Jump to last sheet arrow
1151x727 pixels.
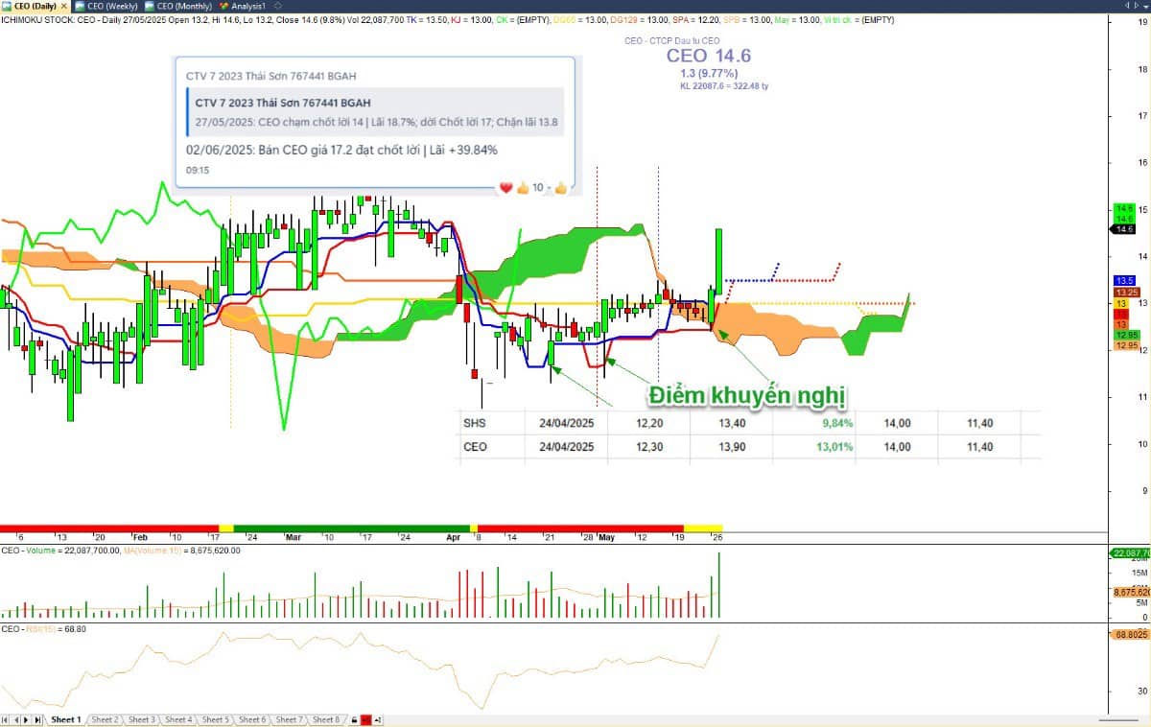(37, 719)
